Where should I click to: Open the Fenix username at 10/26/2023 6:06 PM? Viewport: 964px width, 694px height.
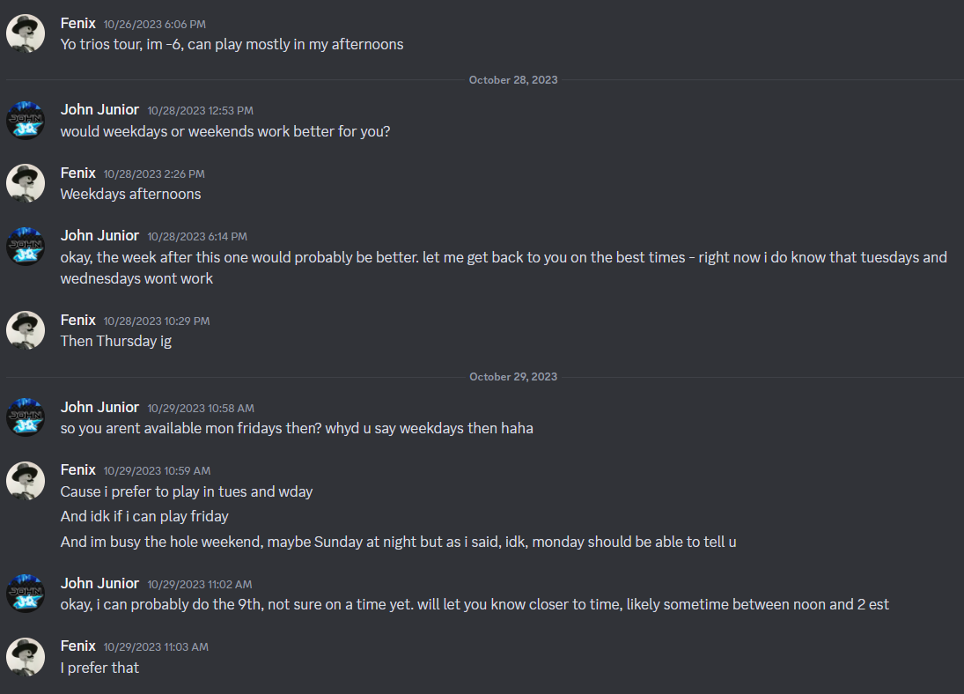[77, 23]
